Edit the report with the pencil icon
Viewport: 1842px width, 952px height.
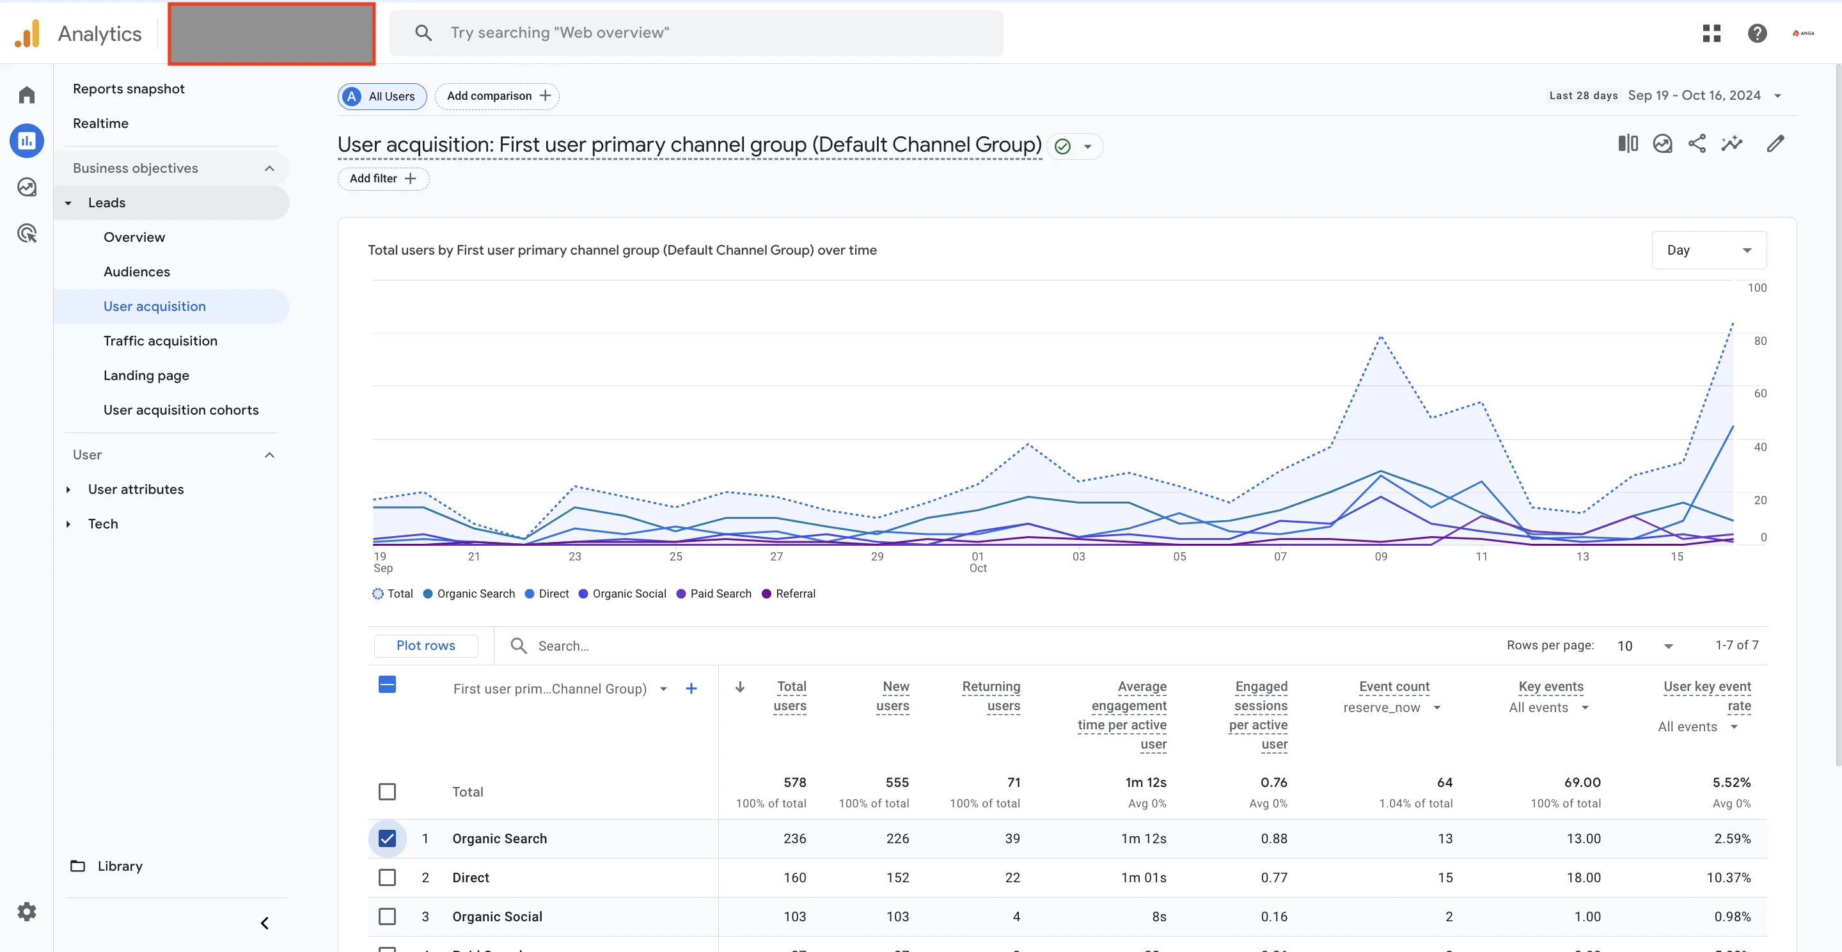(x=1776, y=143)
